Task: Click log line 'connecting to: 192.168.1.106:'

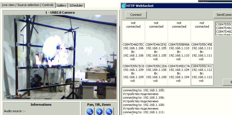Action: click(x=143, y=97)
